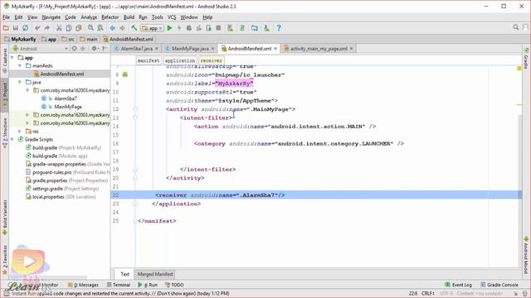Collapse first com.roby.moha162003 package node

(27, 90)
